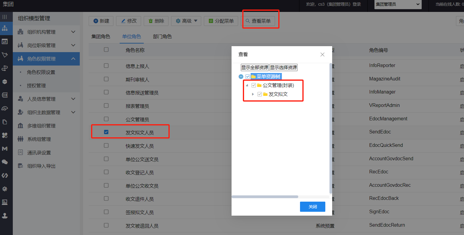
Task: Open the 集团管理员 role dropdown in the header
Action: tap(398, 4)
